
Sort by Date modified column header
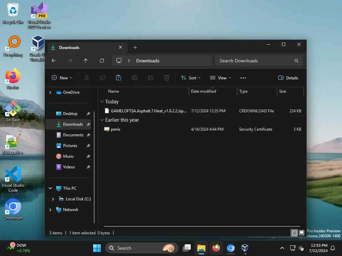[213, 91]
